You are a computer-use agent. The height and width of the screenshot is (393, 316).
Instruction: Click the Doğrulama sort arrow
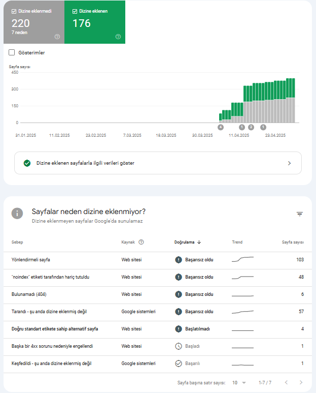199,242
